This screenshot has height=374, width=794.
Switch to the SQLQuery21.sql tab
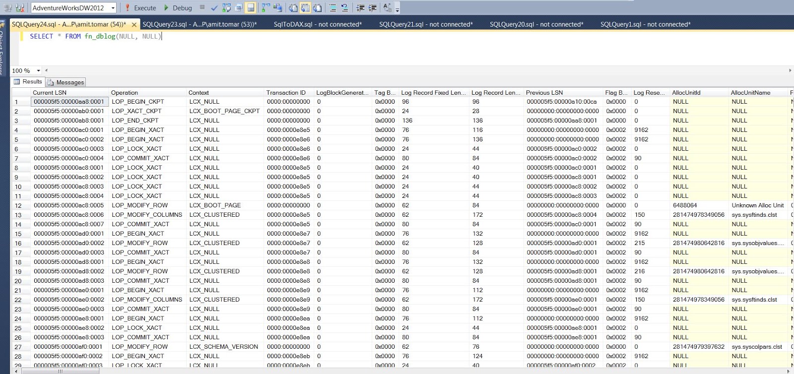pyautogui.click(x=426, y=24)
